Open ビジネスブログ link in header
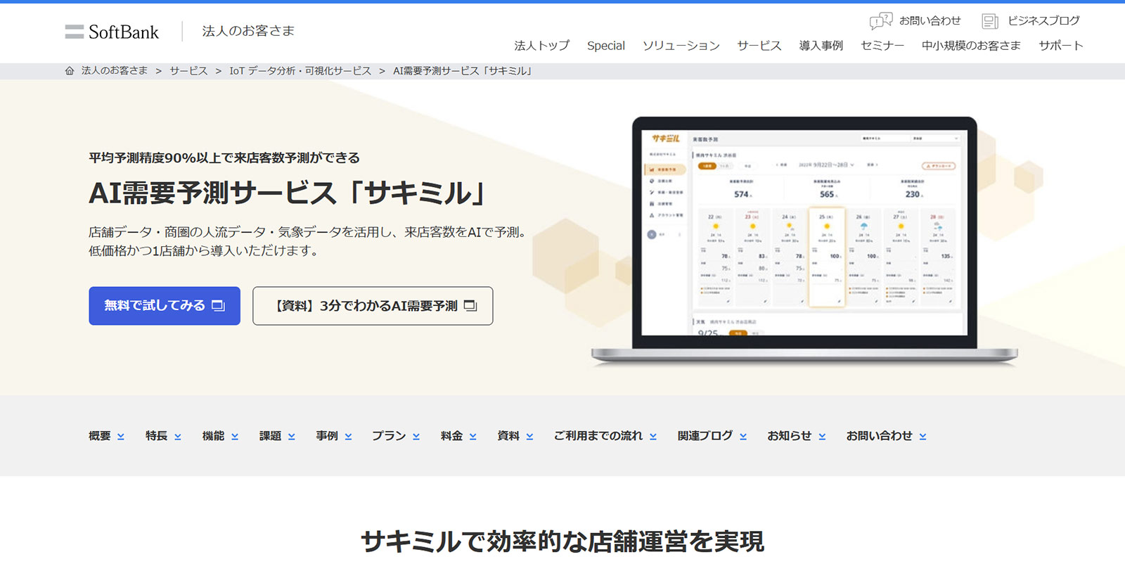 pos(1043,21)
